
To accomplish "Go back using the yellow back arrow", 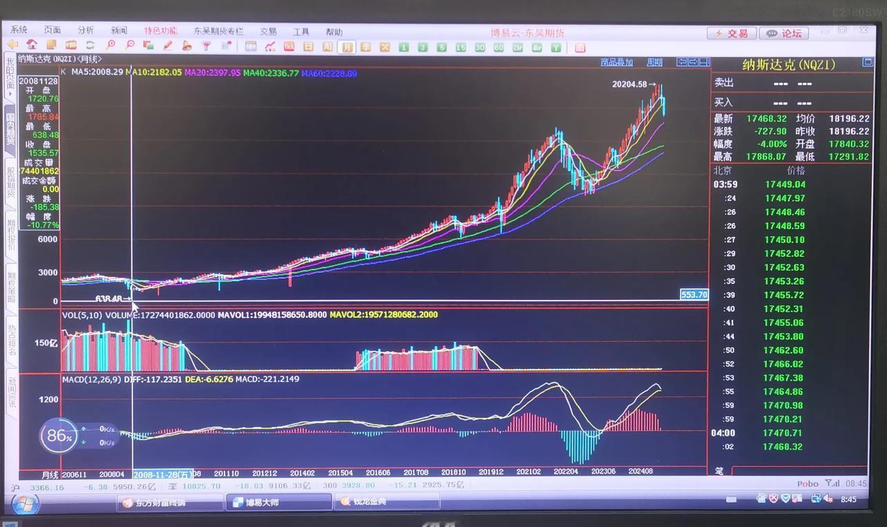I will pyautogui.click(x=12, y=46).
